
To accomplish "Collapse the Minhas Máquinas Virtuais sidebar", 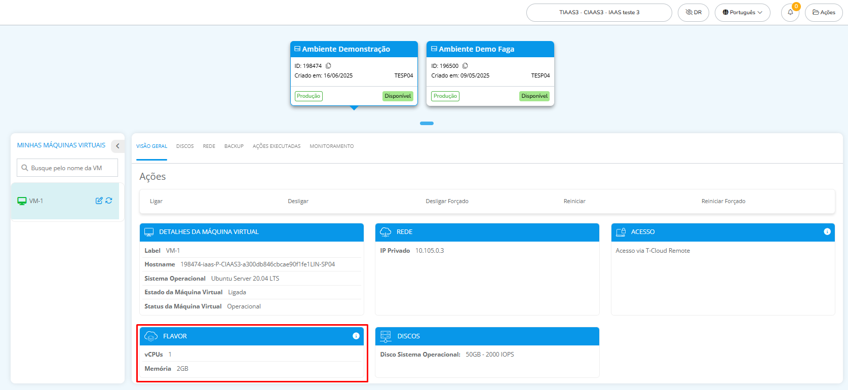I will point(118,146).
